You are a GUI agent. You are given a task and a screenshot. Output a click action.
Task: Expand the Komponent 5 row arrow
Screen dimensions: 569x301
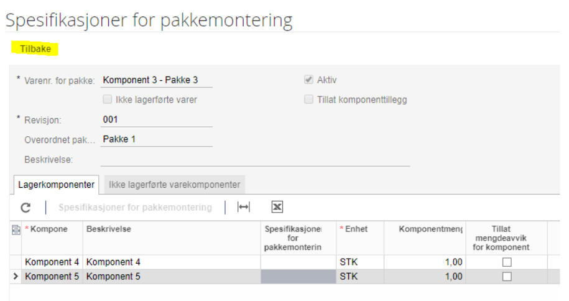click(x=16, y=276)
